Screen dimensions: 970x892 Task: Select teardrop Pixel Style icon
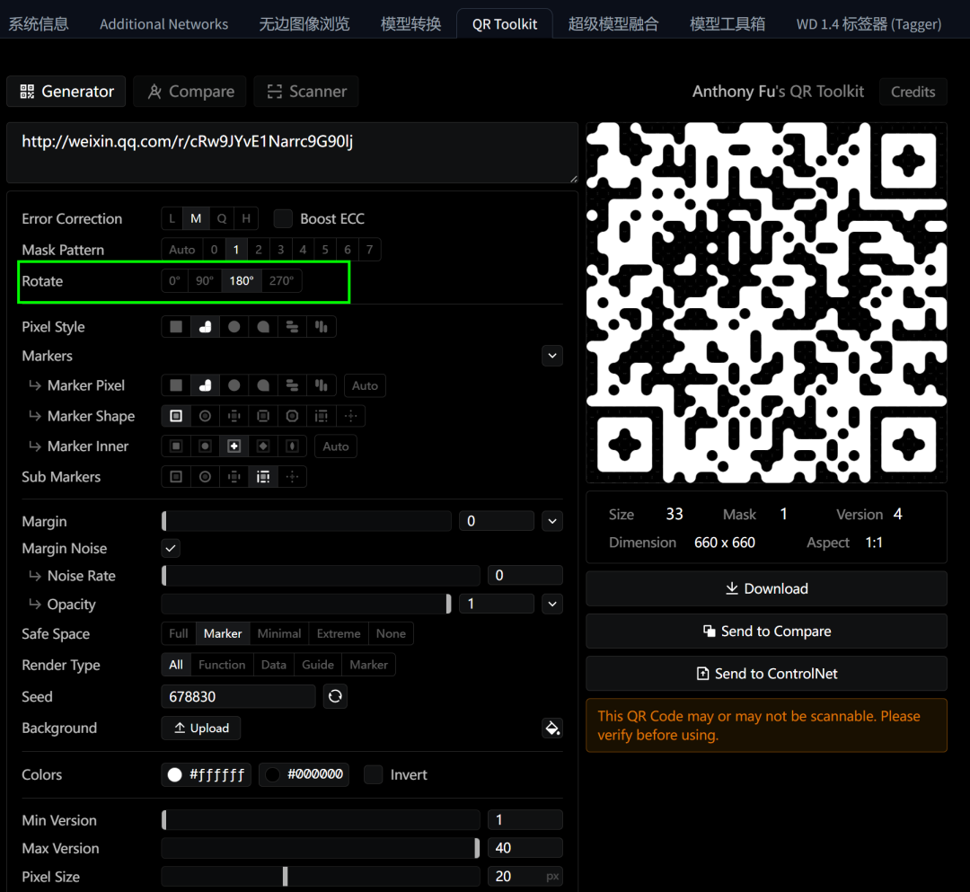[x=263, y=327]
